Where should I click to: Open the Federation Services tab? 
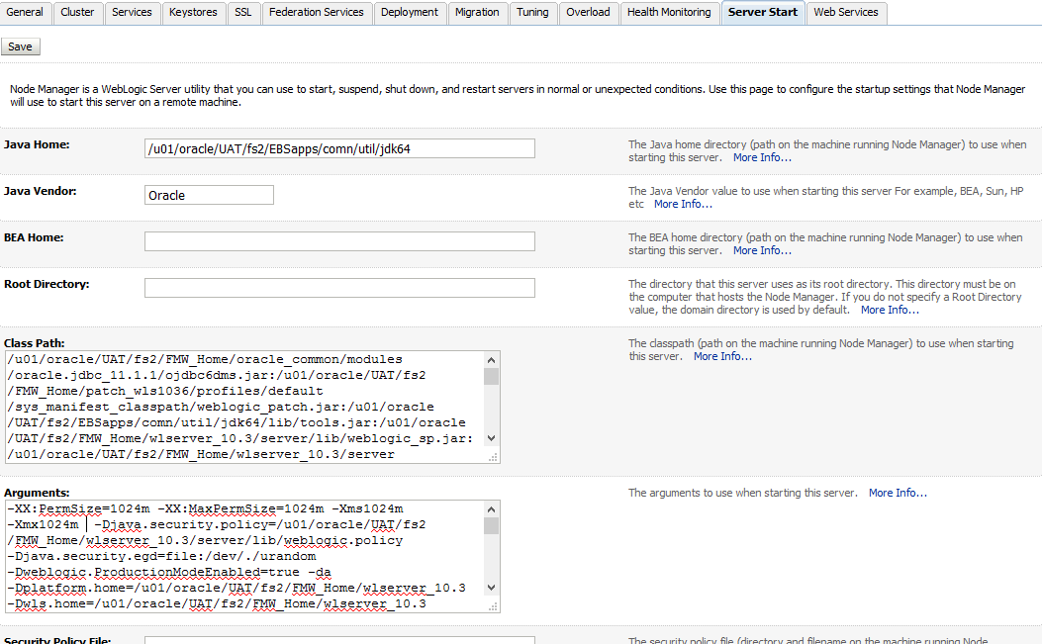point(317,12)
